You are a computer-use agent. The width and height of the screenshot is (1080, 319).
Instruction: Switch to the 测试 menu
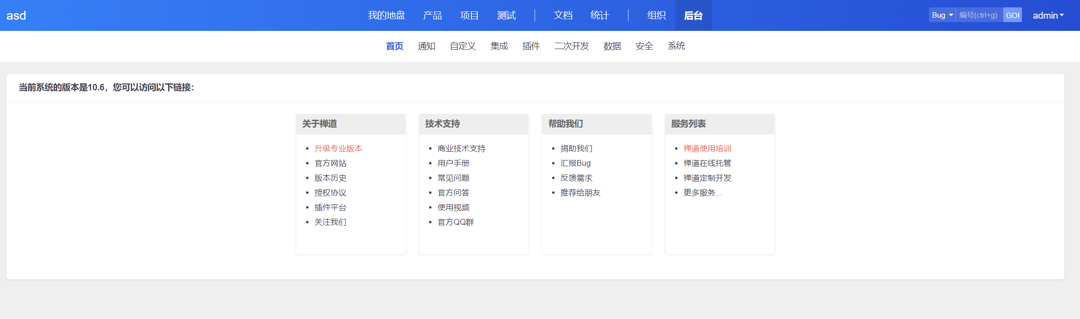506,15
